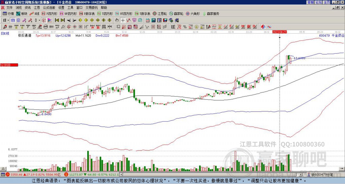345x184 pixels.
Task: Click the percent sign % tool
Action: point(185,27)
